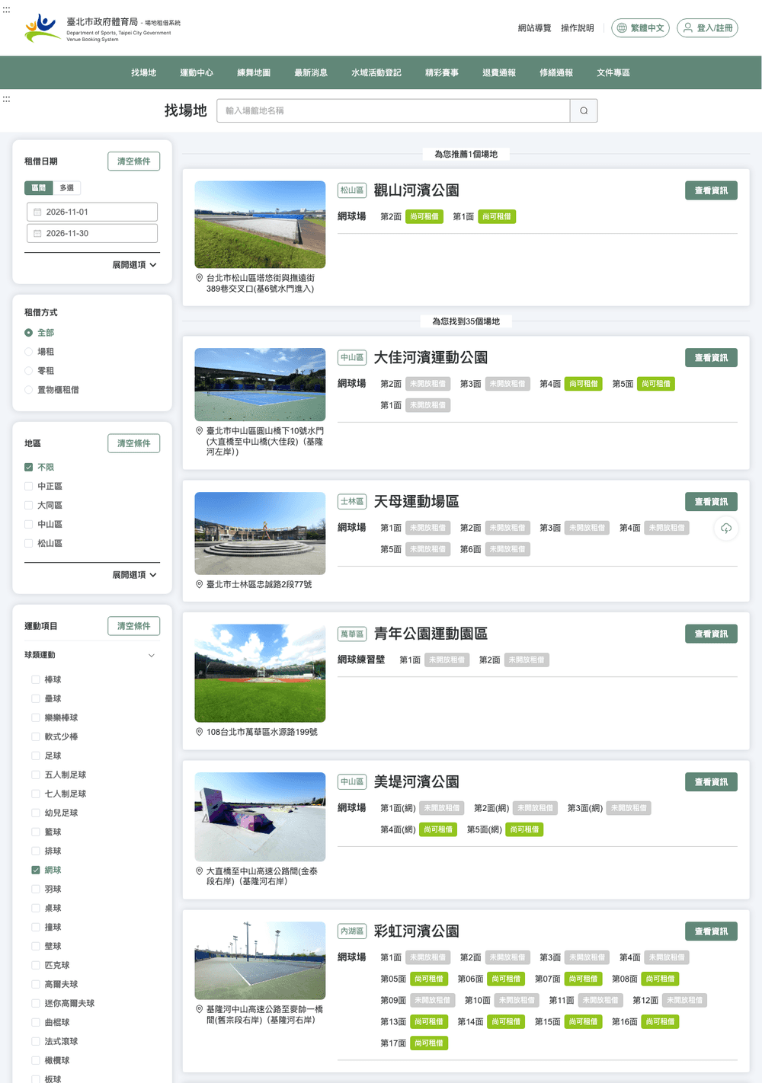Open the 登入/註冊 login button

click(708, 28)
